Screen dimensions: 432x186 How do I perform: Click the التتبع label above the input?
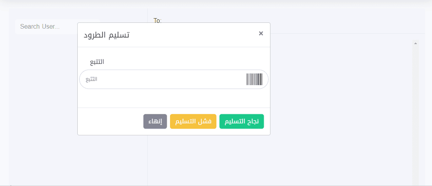97,62
